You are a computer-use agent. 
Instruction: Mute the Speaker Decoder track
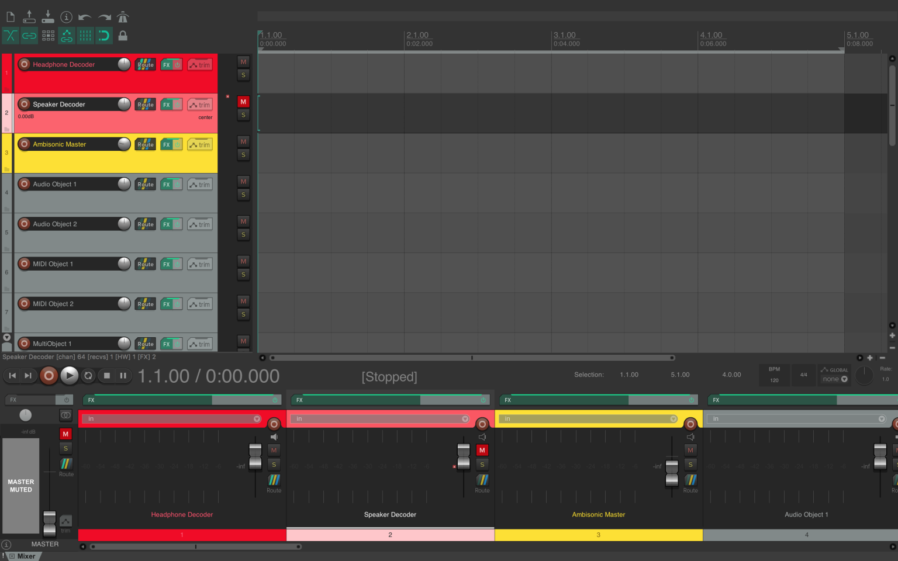coord(243,101)
